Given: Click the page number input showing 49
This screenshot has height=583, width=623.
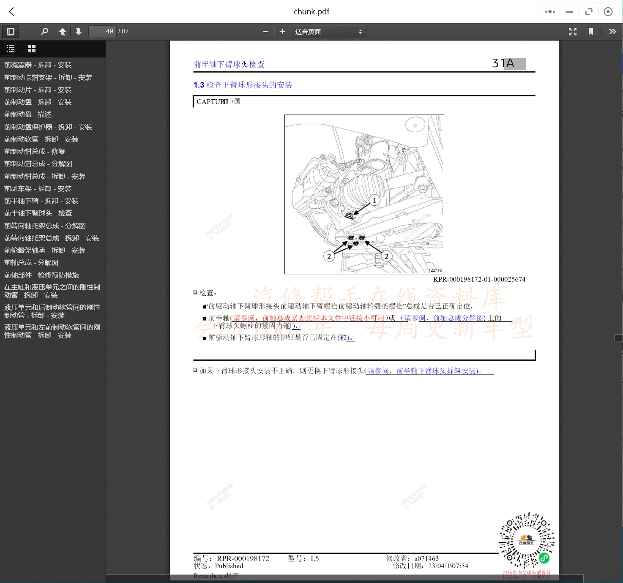Looking at the screenshot, I should click(x=102, y=31).
